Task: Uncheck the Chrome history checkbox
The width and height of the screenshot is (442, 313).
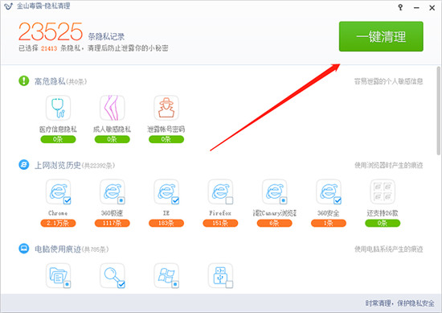Action: pyautogui.click(x=67, y=200)
